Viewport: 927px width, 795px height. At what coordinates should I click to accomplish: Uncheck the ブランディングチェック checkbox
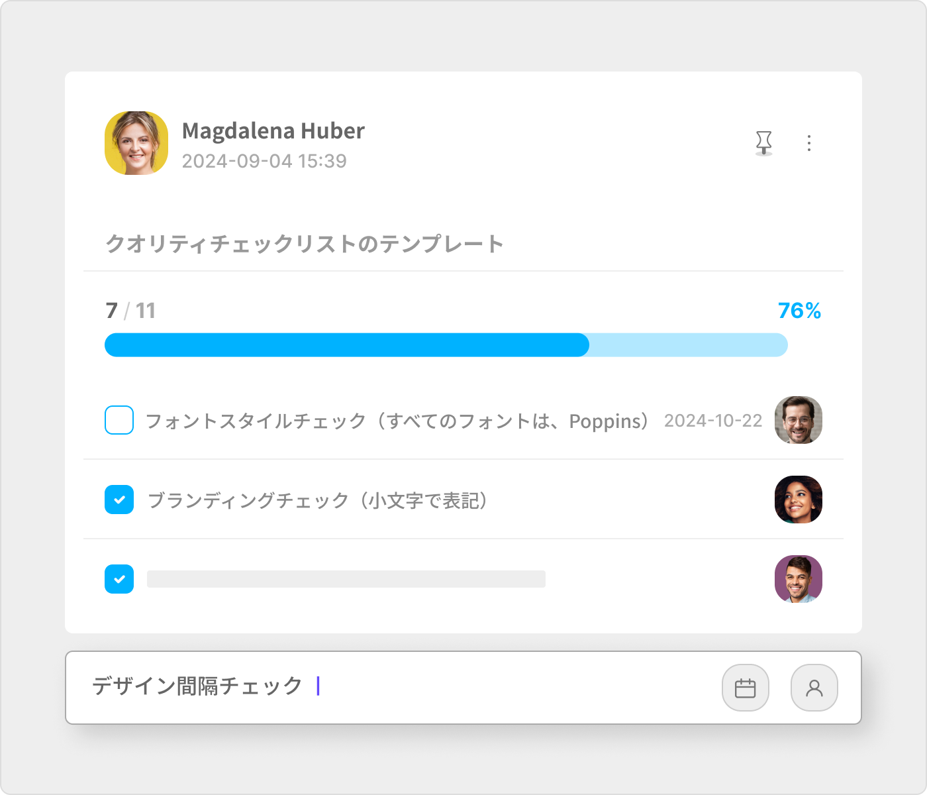[x=119, y=500]
